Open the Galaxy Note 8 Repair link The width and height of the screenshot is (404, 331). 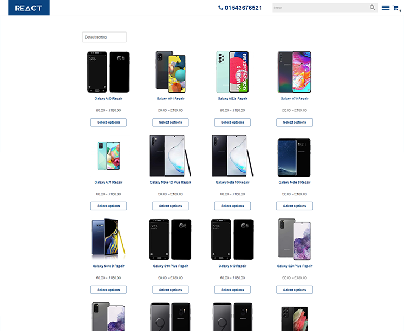[x=294, y=183]
